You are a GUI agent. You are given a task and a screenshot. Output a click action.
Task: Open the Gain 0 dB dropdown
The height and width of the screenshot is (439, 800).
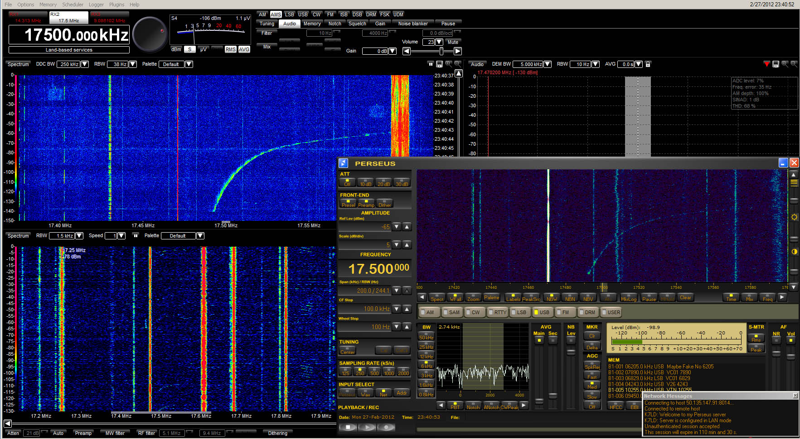click(393, 51)
